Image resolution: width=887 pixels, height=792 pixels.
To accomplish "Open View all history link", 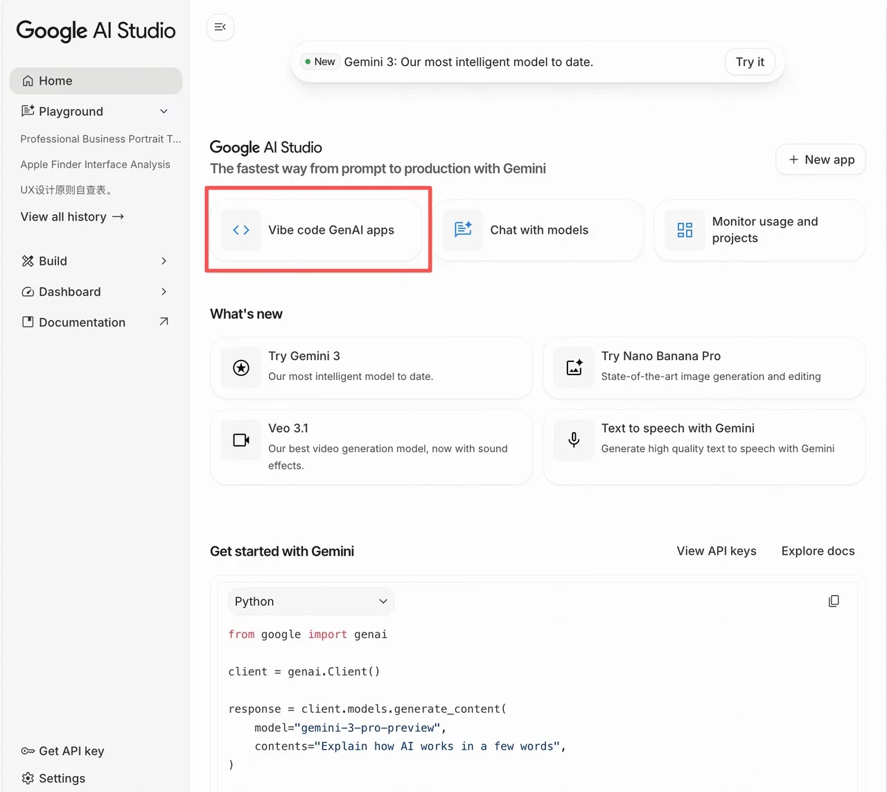I will click(x=72, y=217).
